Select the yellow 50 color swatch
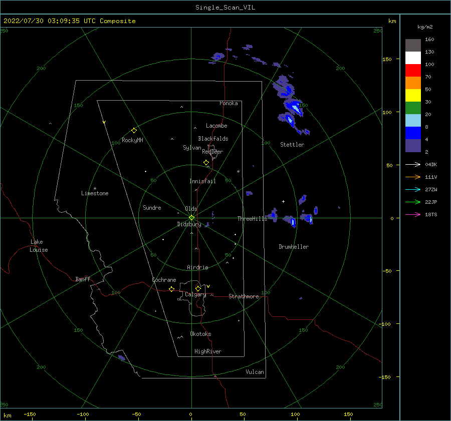Screen dimensions: 451x421 413,96
